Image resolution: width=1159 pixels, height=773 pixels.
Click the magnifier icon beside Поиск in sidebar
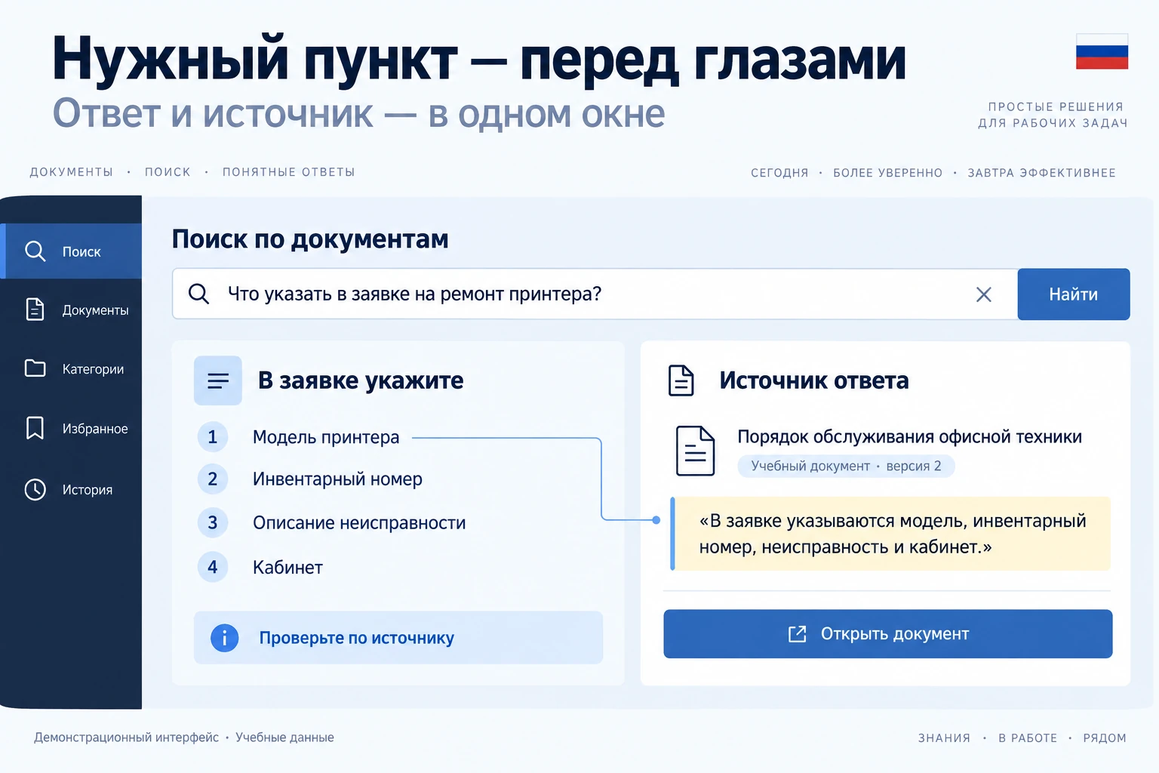pyautogui.click(x=35, y=251)
